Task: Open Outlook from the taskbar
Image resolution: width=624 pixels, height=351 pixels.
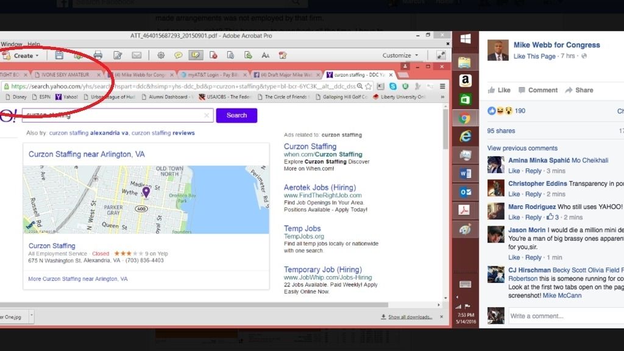Action: (x=465, y=192)
